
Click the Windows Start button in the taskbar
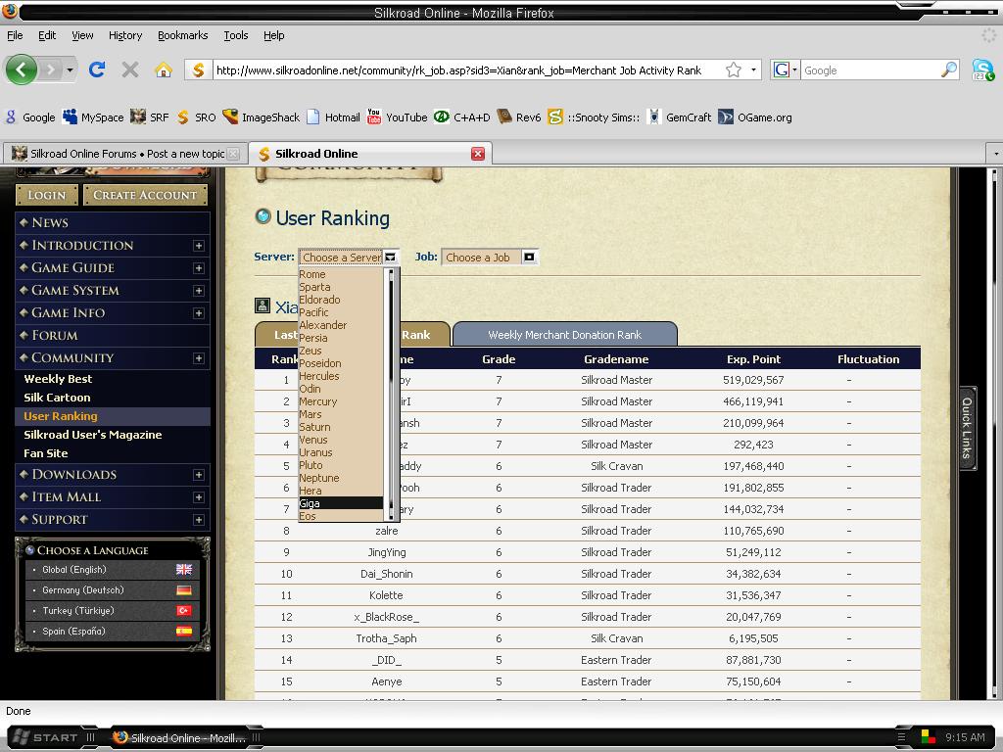(x=53, y=737)
